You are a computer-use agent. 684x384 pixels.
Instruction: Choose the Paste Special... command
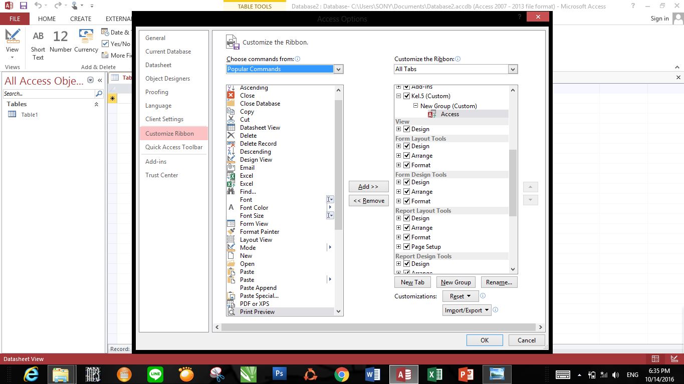(280, 296)
